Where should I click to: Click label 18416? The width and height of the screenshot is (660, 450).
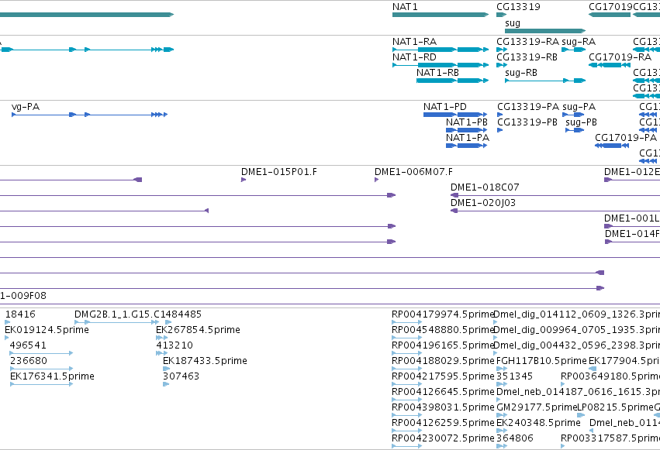coord(20,314)
